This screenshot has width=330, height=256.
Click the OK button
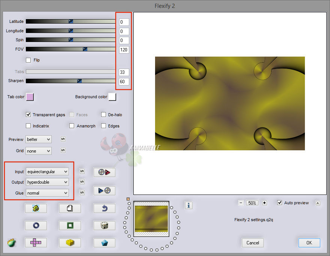click(309, 243)
